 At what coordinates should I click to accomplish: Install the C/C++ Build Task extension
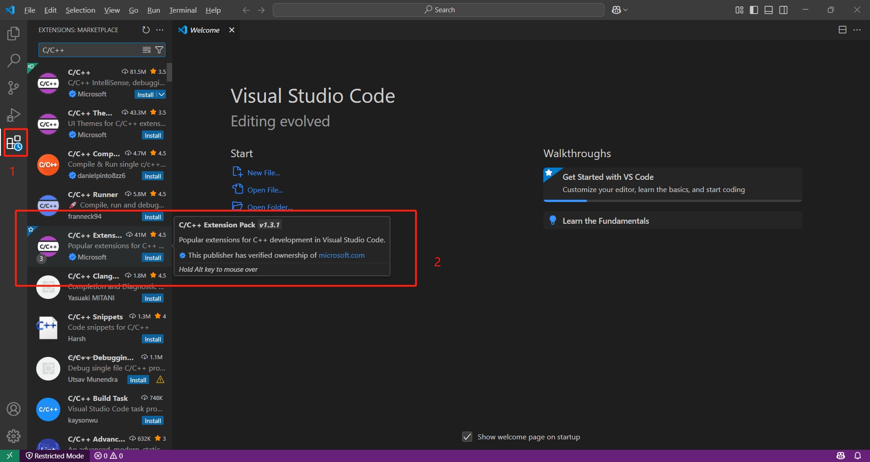[x=153, y=421]
